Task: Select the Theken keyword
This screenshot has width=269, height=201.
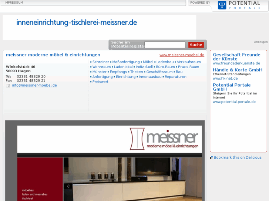Action: pyautogui.click(x=137, y=72)
